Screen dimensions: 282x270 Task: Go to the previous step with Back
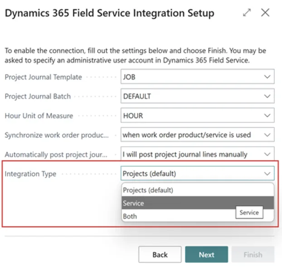[160, 255]
